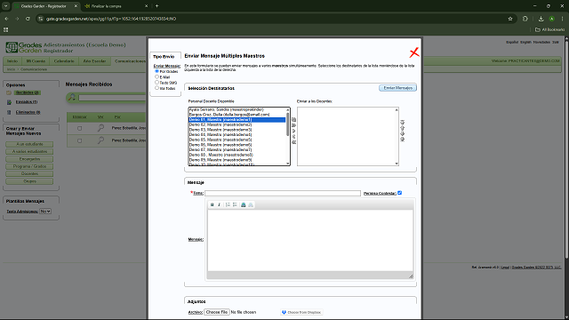Open the Año Escolar menu tab
Viewport: 569px width, 320px height.
tap(94, 61)
